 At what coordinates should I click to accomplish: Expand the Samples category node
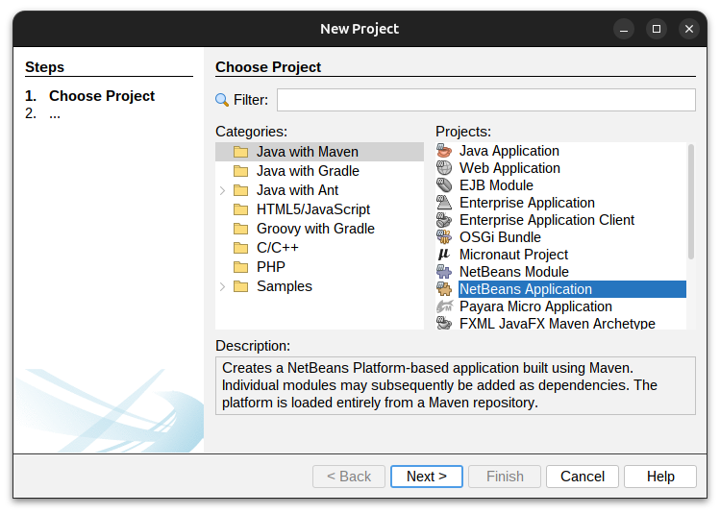(223, 286)
